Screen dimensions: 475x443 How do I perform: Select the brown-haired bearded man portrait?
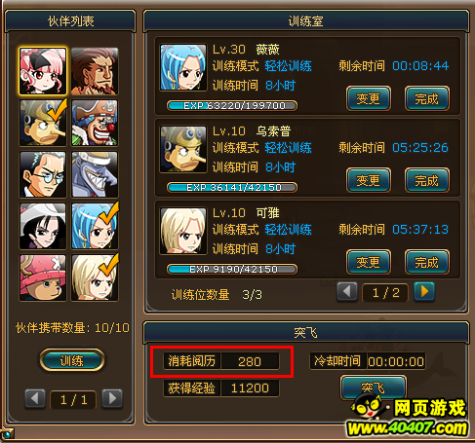coord(95,71)
